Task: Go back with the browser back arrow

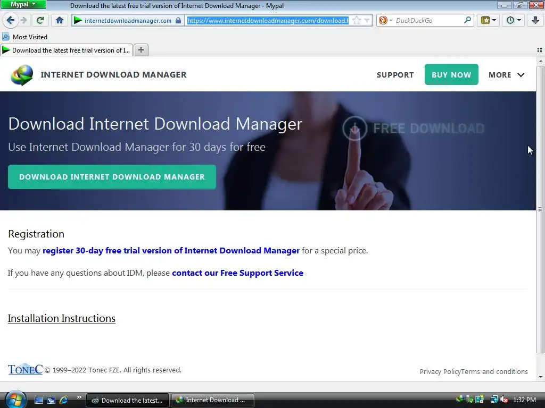Action: (x=11, y=20)
